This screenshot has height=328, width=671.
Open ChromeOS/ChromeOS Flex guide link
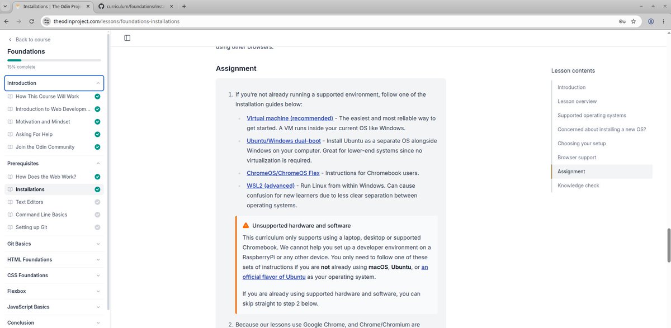coord(283,173)
